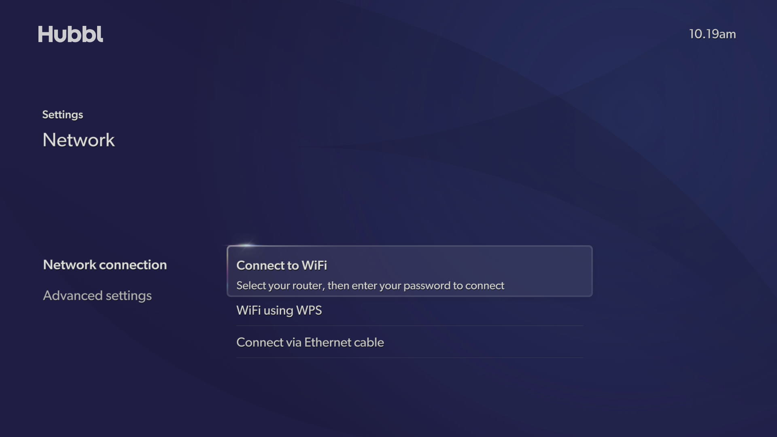Activate the focused WiFi connection card
Screen dimensions: 777x437
click(x=410, y=271)
